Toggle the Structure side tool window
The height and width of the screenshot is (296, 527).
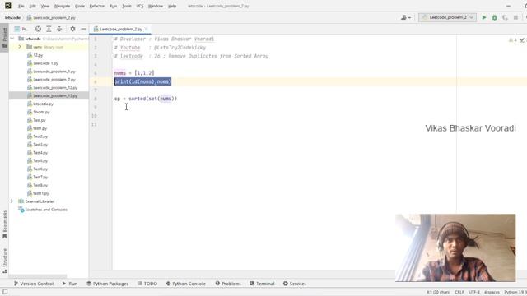(5, 261)
